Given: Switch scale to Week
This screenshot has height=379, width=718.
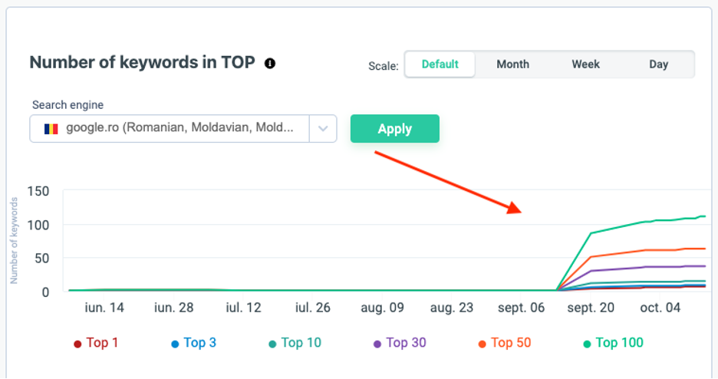Looking at the screenshot, I should coord(585,64).
